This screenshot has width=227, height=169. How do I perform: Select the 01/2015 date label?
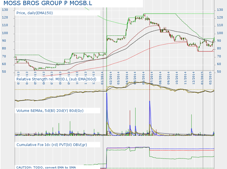(x=202, y=78)
